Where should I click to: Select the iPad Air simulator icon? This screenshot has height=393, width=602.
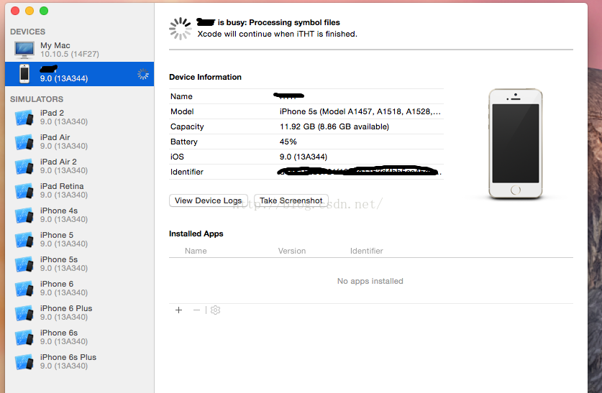(x=24, y=142)
